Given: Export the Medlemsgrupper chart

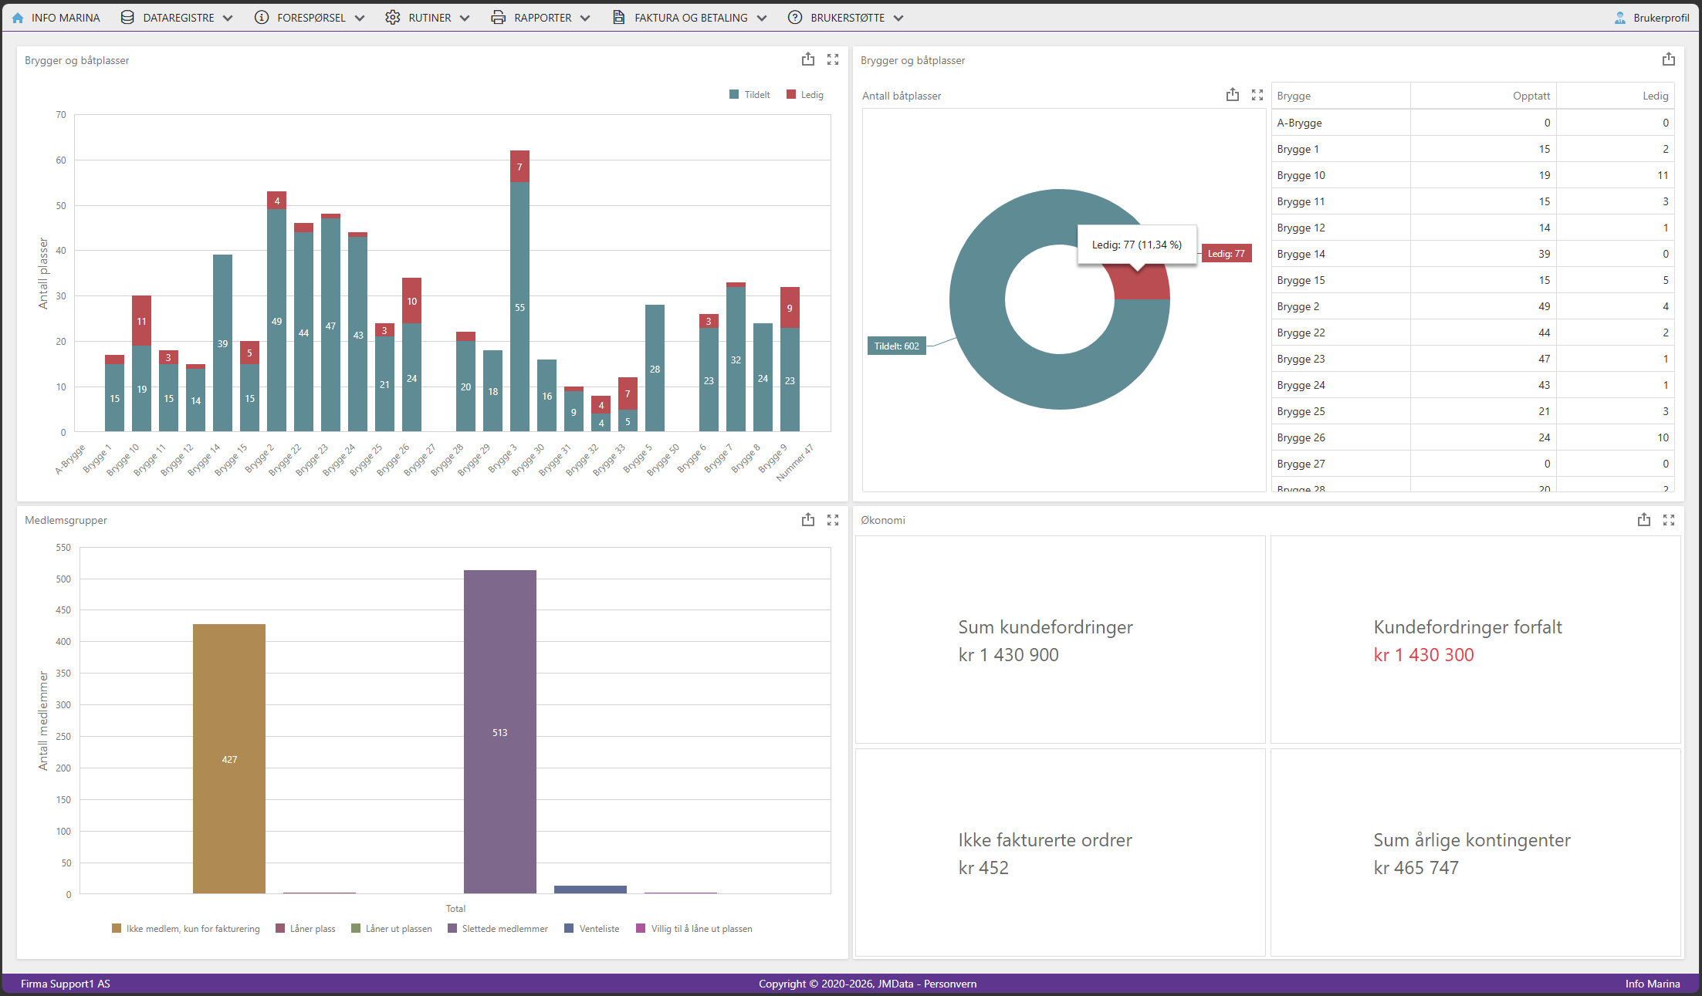Looking at the screenshot, I should pyautogui.click(x=808, y=520).
